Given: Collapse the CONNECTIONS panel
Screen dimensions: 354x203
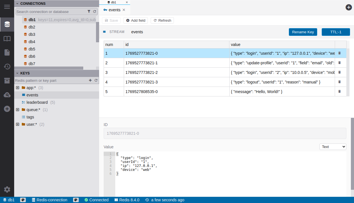Looking at the screenshot, I should click(17, 4).
